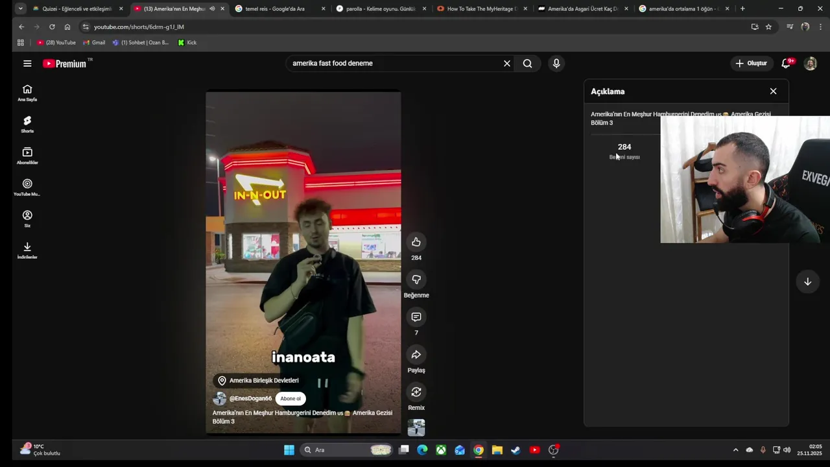Open the sound thumbnail below Remix

click(416, 427)
